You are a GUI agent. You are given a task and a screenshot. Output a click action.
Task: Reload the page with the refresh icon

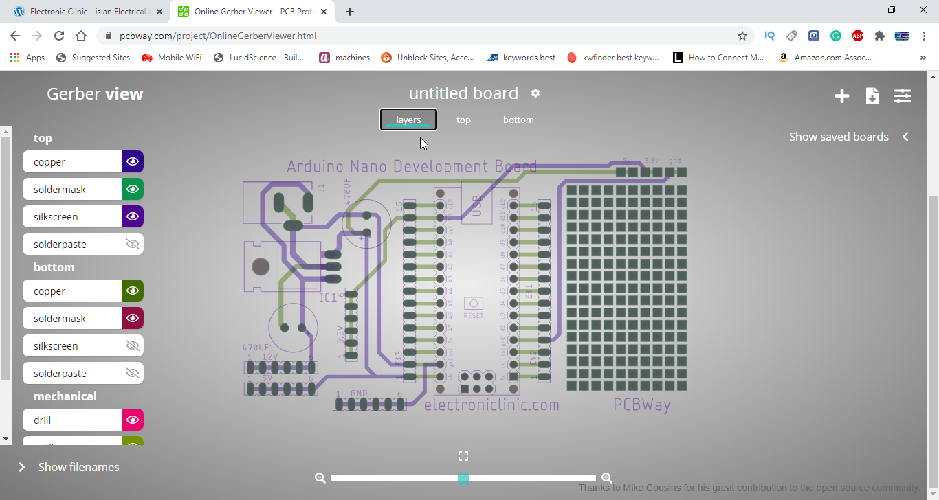tap(59, 36)
